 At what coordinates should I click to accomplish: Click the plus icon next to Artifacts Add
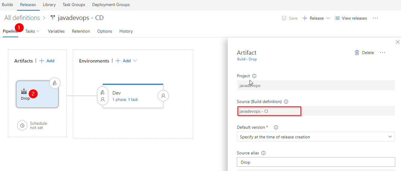(x=42, y=61)
